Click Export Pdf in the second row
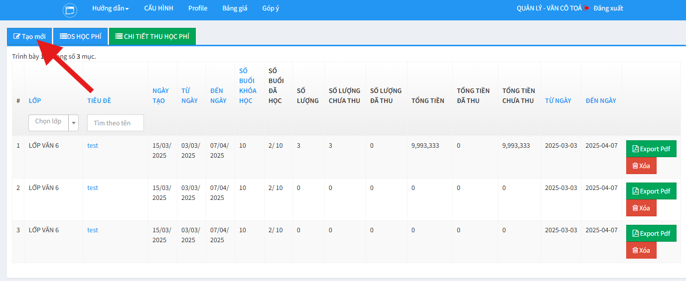This screenshot has height=281, width=686. (651, 191)
